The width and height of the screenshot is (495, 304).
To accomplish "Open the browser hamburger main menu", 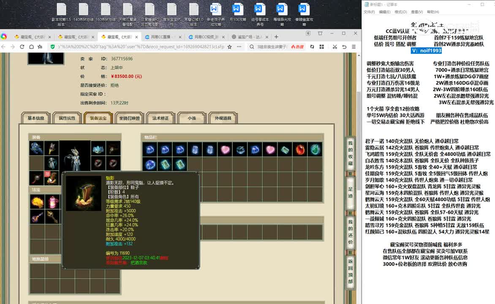I will [x=354, y=47].
